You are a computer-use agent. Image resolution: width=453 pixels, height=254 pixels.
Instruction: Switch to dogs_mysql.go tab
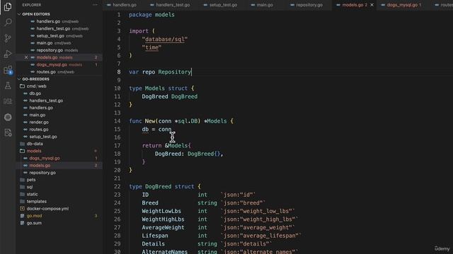pyautogui.click(x=401, y=5)
